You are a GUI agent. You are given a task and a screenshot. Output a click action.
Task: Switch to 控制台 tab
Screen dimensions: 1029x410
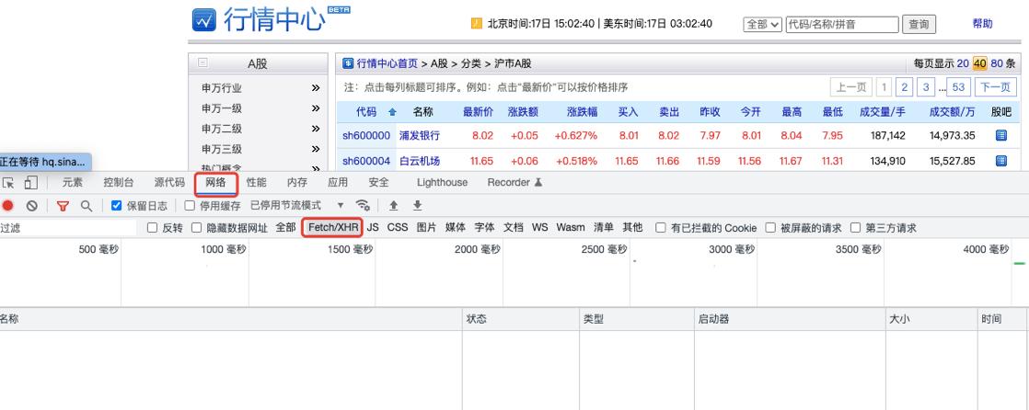coord(119,183)
